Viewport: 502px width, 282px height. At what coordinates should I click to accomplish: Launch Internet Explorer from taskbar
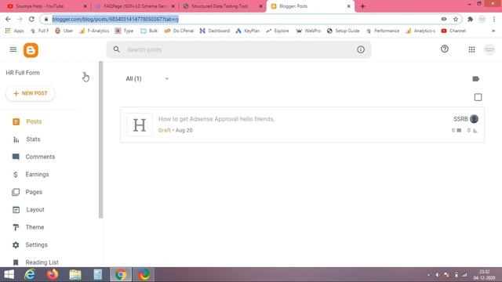click(30, 275)
